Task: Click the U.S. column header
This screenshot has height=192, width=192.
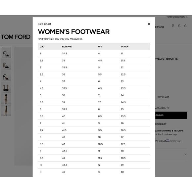Action: coord(100,47)
